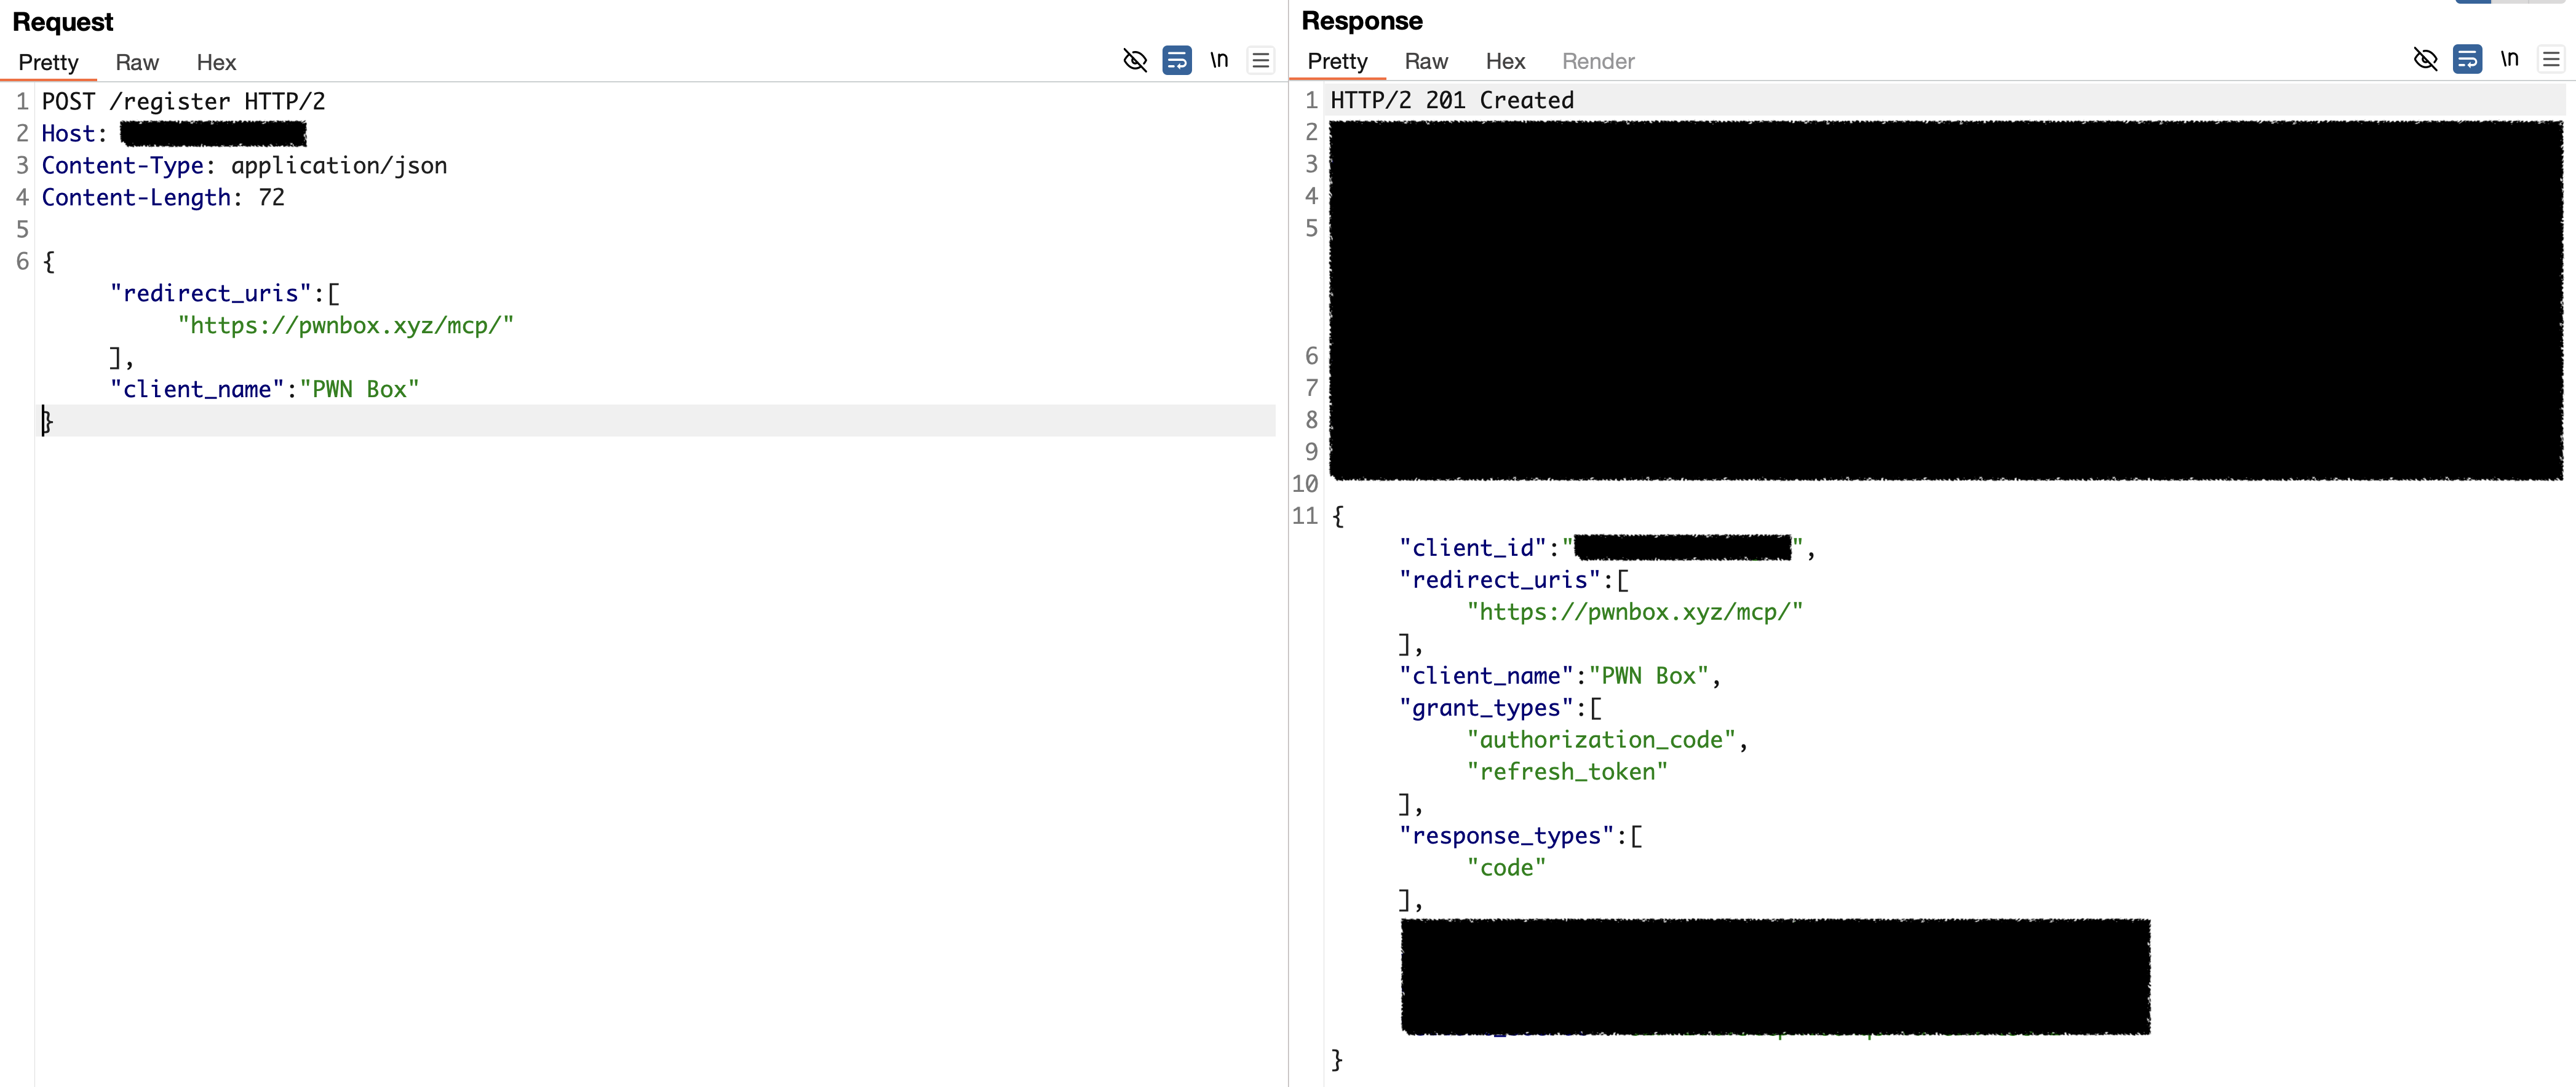Screen dimensions: 2576x1087
Task: Click the Request panel title
Action: point(63,22)
